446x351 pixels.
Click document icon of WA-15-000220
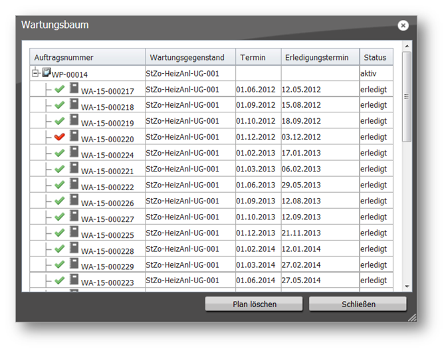tap(74, 136)
